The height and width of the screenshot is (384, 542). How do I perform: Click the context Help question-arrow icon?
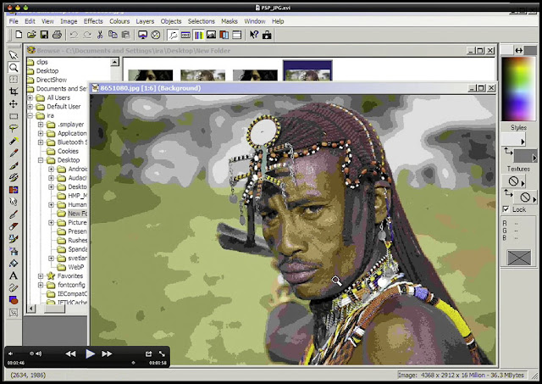tap(254, 35)
